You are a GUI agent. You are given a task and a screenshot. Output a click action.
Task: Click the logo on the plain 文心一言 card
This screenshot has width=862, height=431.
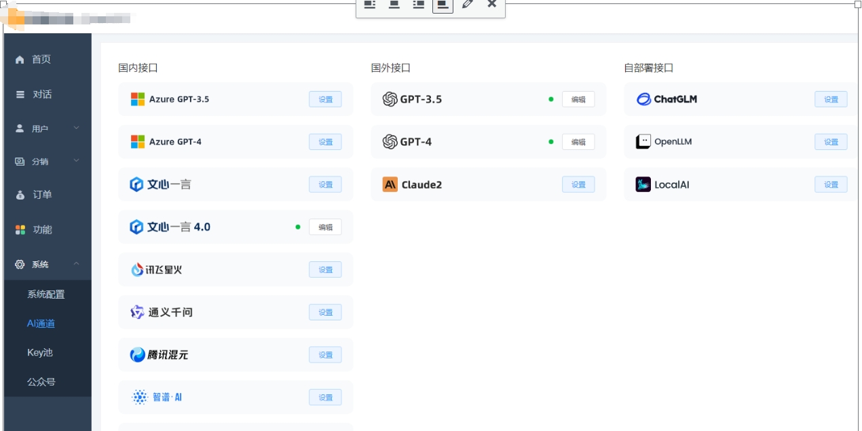136,184
